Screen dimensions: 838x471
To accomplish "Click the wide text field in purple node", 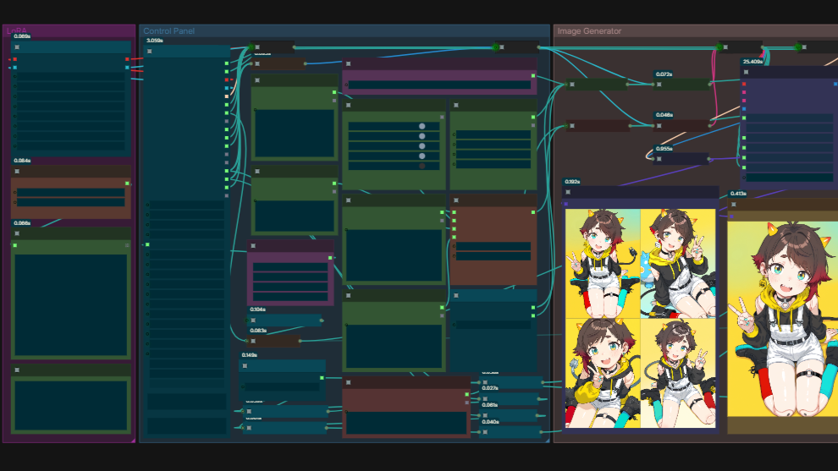I will tap(439, 85).
